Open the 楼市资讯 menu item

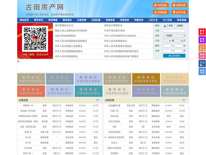click(39, 20)
